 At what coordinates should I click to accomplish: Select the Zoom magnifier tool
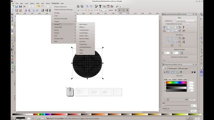tap(12, 24)
